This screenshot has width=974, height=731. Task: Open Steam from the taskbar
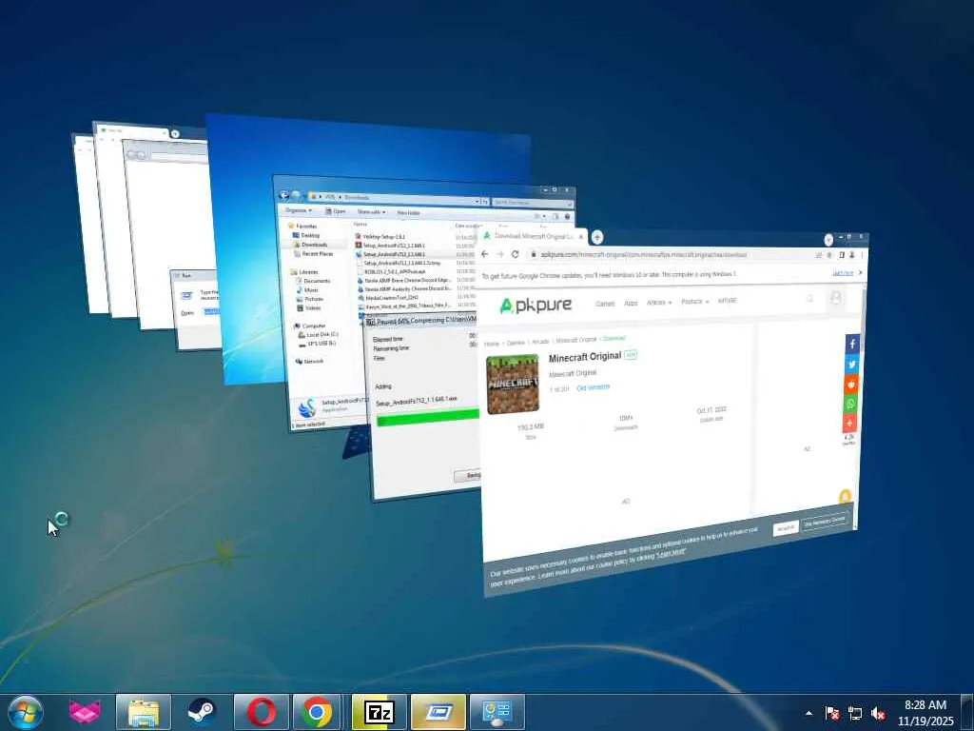click(x=202, y=712)
